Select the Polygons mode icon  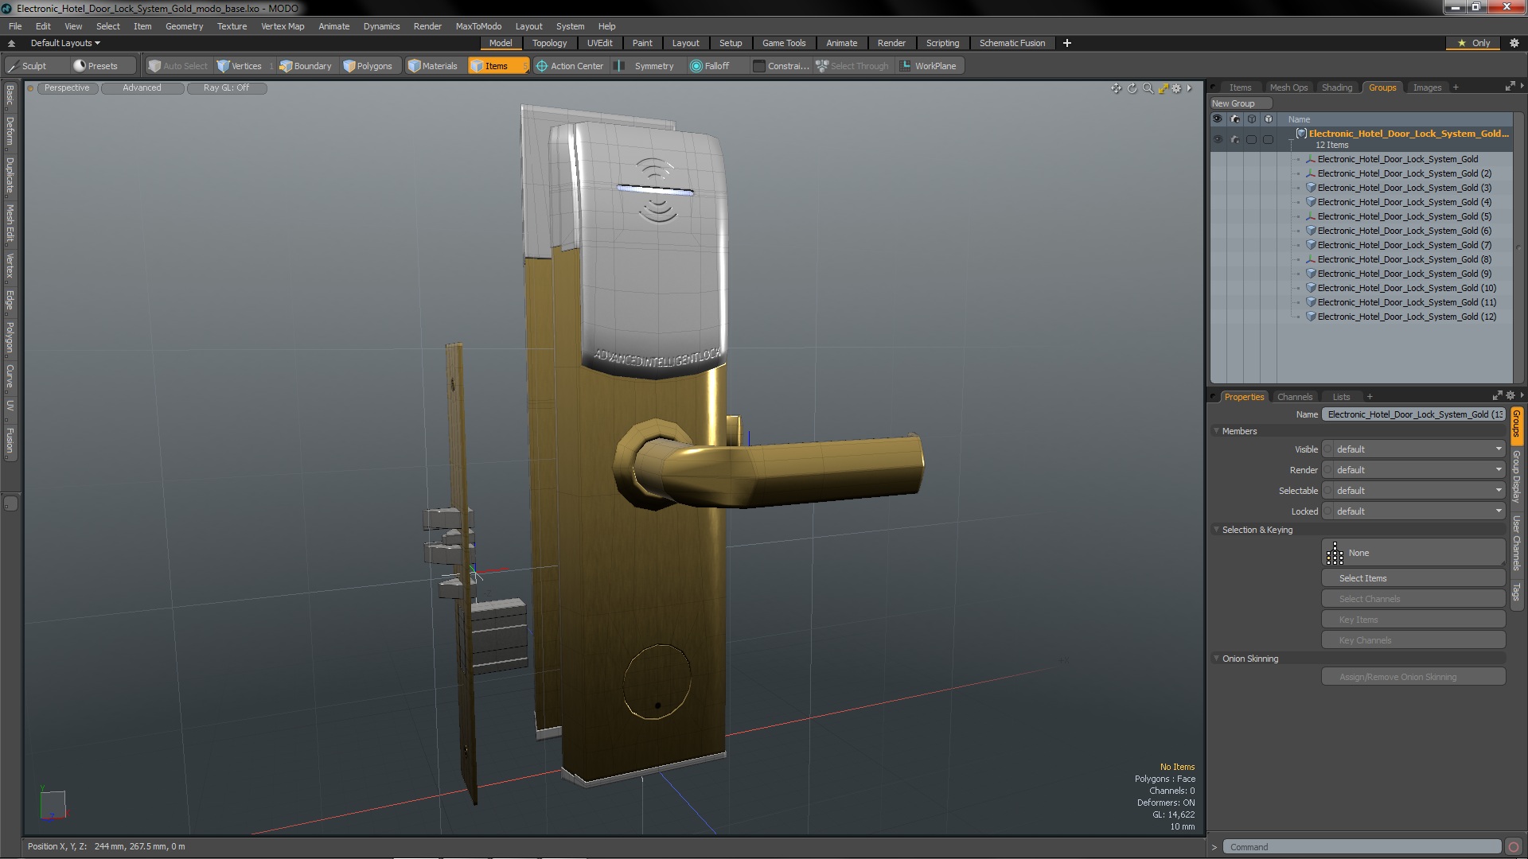pyautogui.click(x=349, y=66)
